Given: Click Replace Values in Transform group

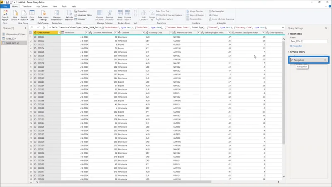Looking at the screenshot, I should point(164,19).
